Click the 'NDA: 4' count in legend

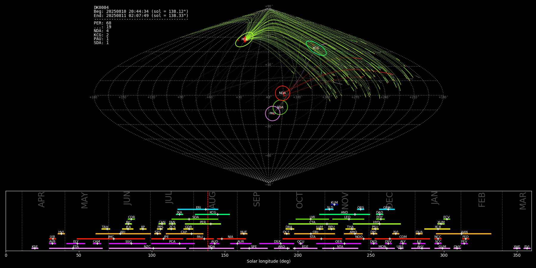101,31
